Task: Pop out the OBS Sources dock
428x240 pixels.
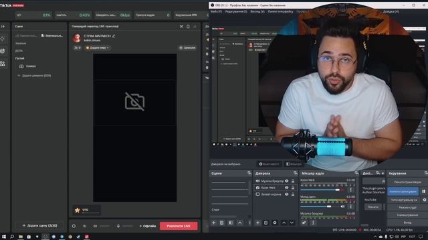Action: (x=296, y=173)
